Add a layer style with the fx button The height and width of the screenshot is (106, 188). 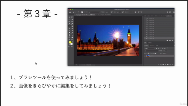161,65
